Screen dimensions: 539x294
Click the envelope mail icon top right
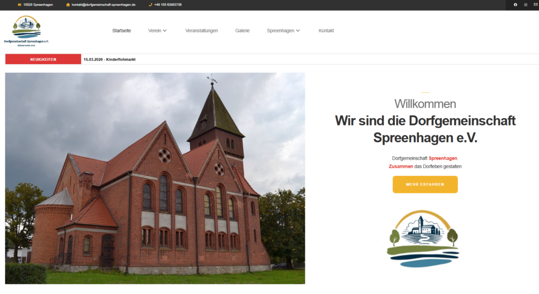[535, 5]
